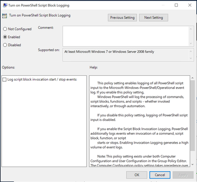197x182 pixels.
Task: Click inside the Comment text box
Action: click(126, 36)
